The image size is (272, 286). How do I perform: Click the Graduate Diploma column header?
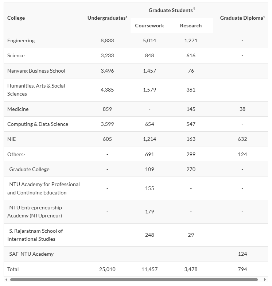coord(242,18)
